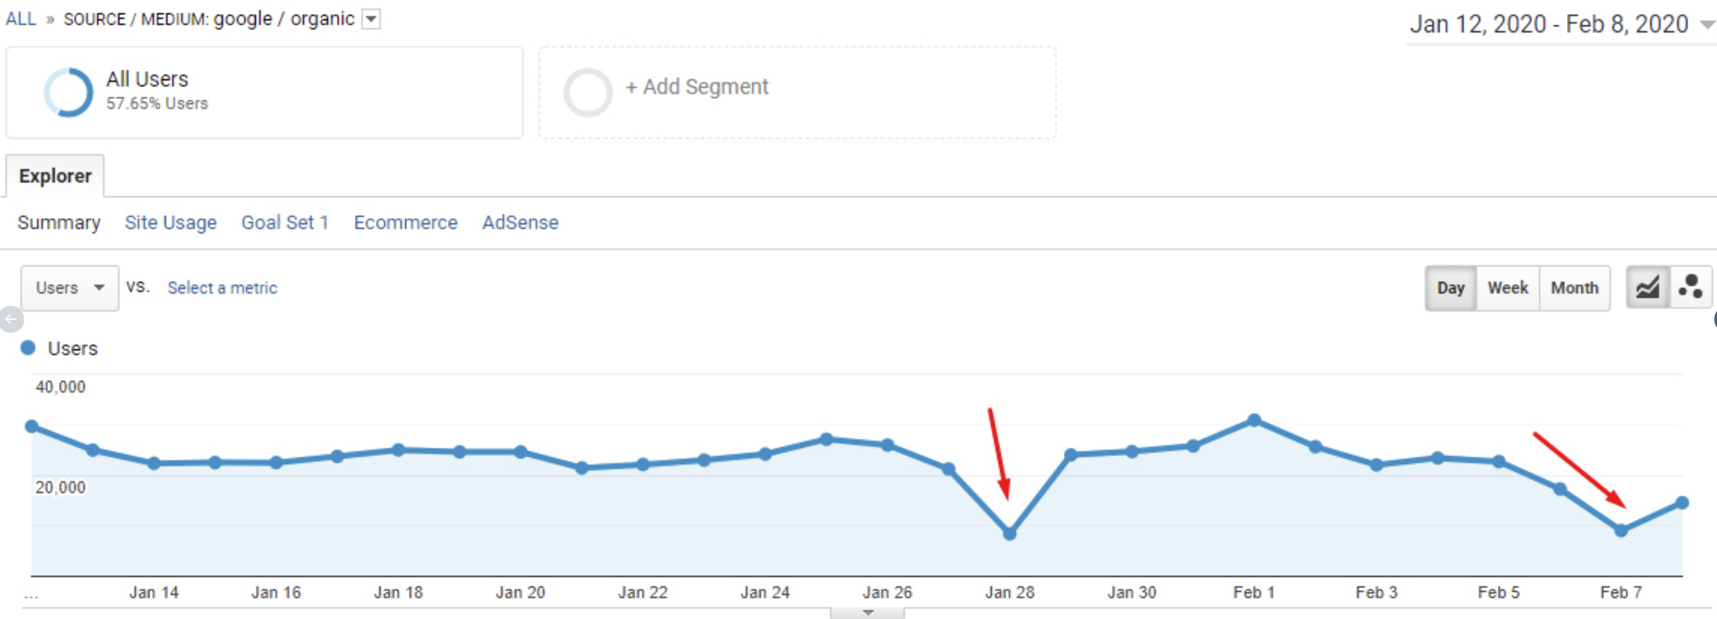Switch the chart to Week view

pos(1508,288)
